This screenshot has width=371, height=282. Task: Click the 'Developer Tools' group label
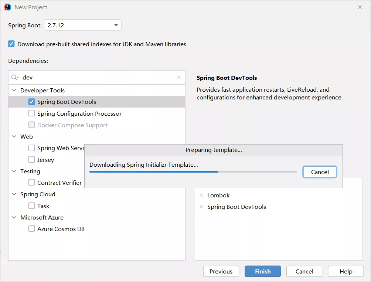click(x=42, y=91)
